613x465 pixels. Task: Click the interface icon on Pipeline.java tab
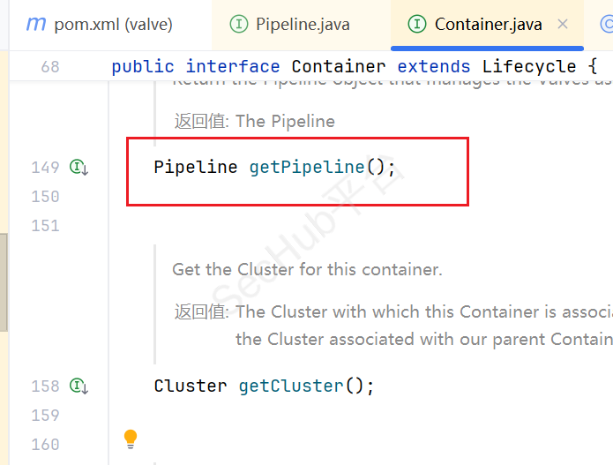(238, 25)
